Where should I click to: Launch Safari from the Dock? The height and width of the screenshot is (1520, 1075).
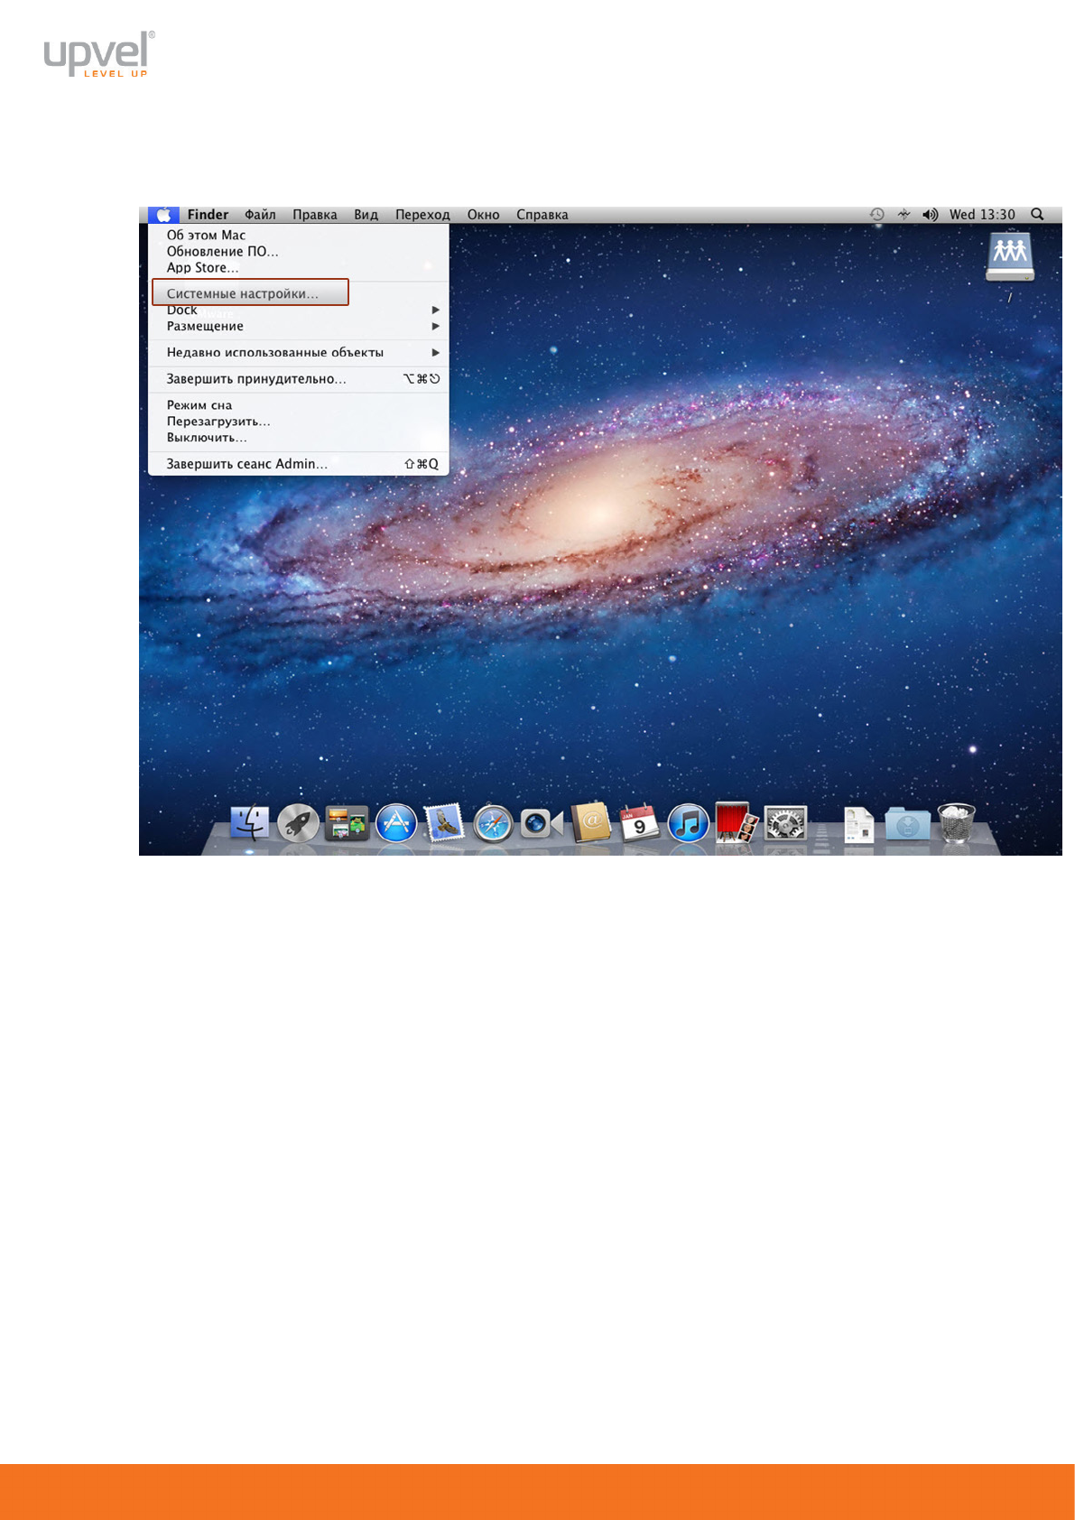pos(493,823)
